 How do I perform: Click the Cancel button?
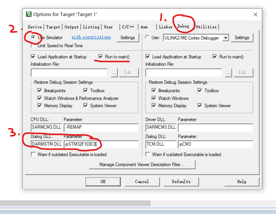[142, 182]
